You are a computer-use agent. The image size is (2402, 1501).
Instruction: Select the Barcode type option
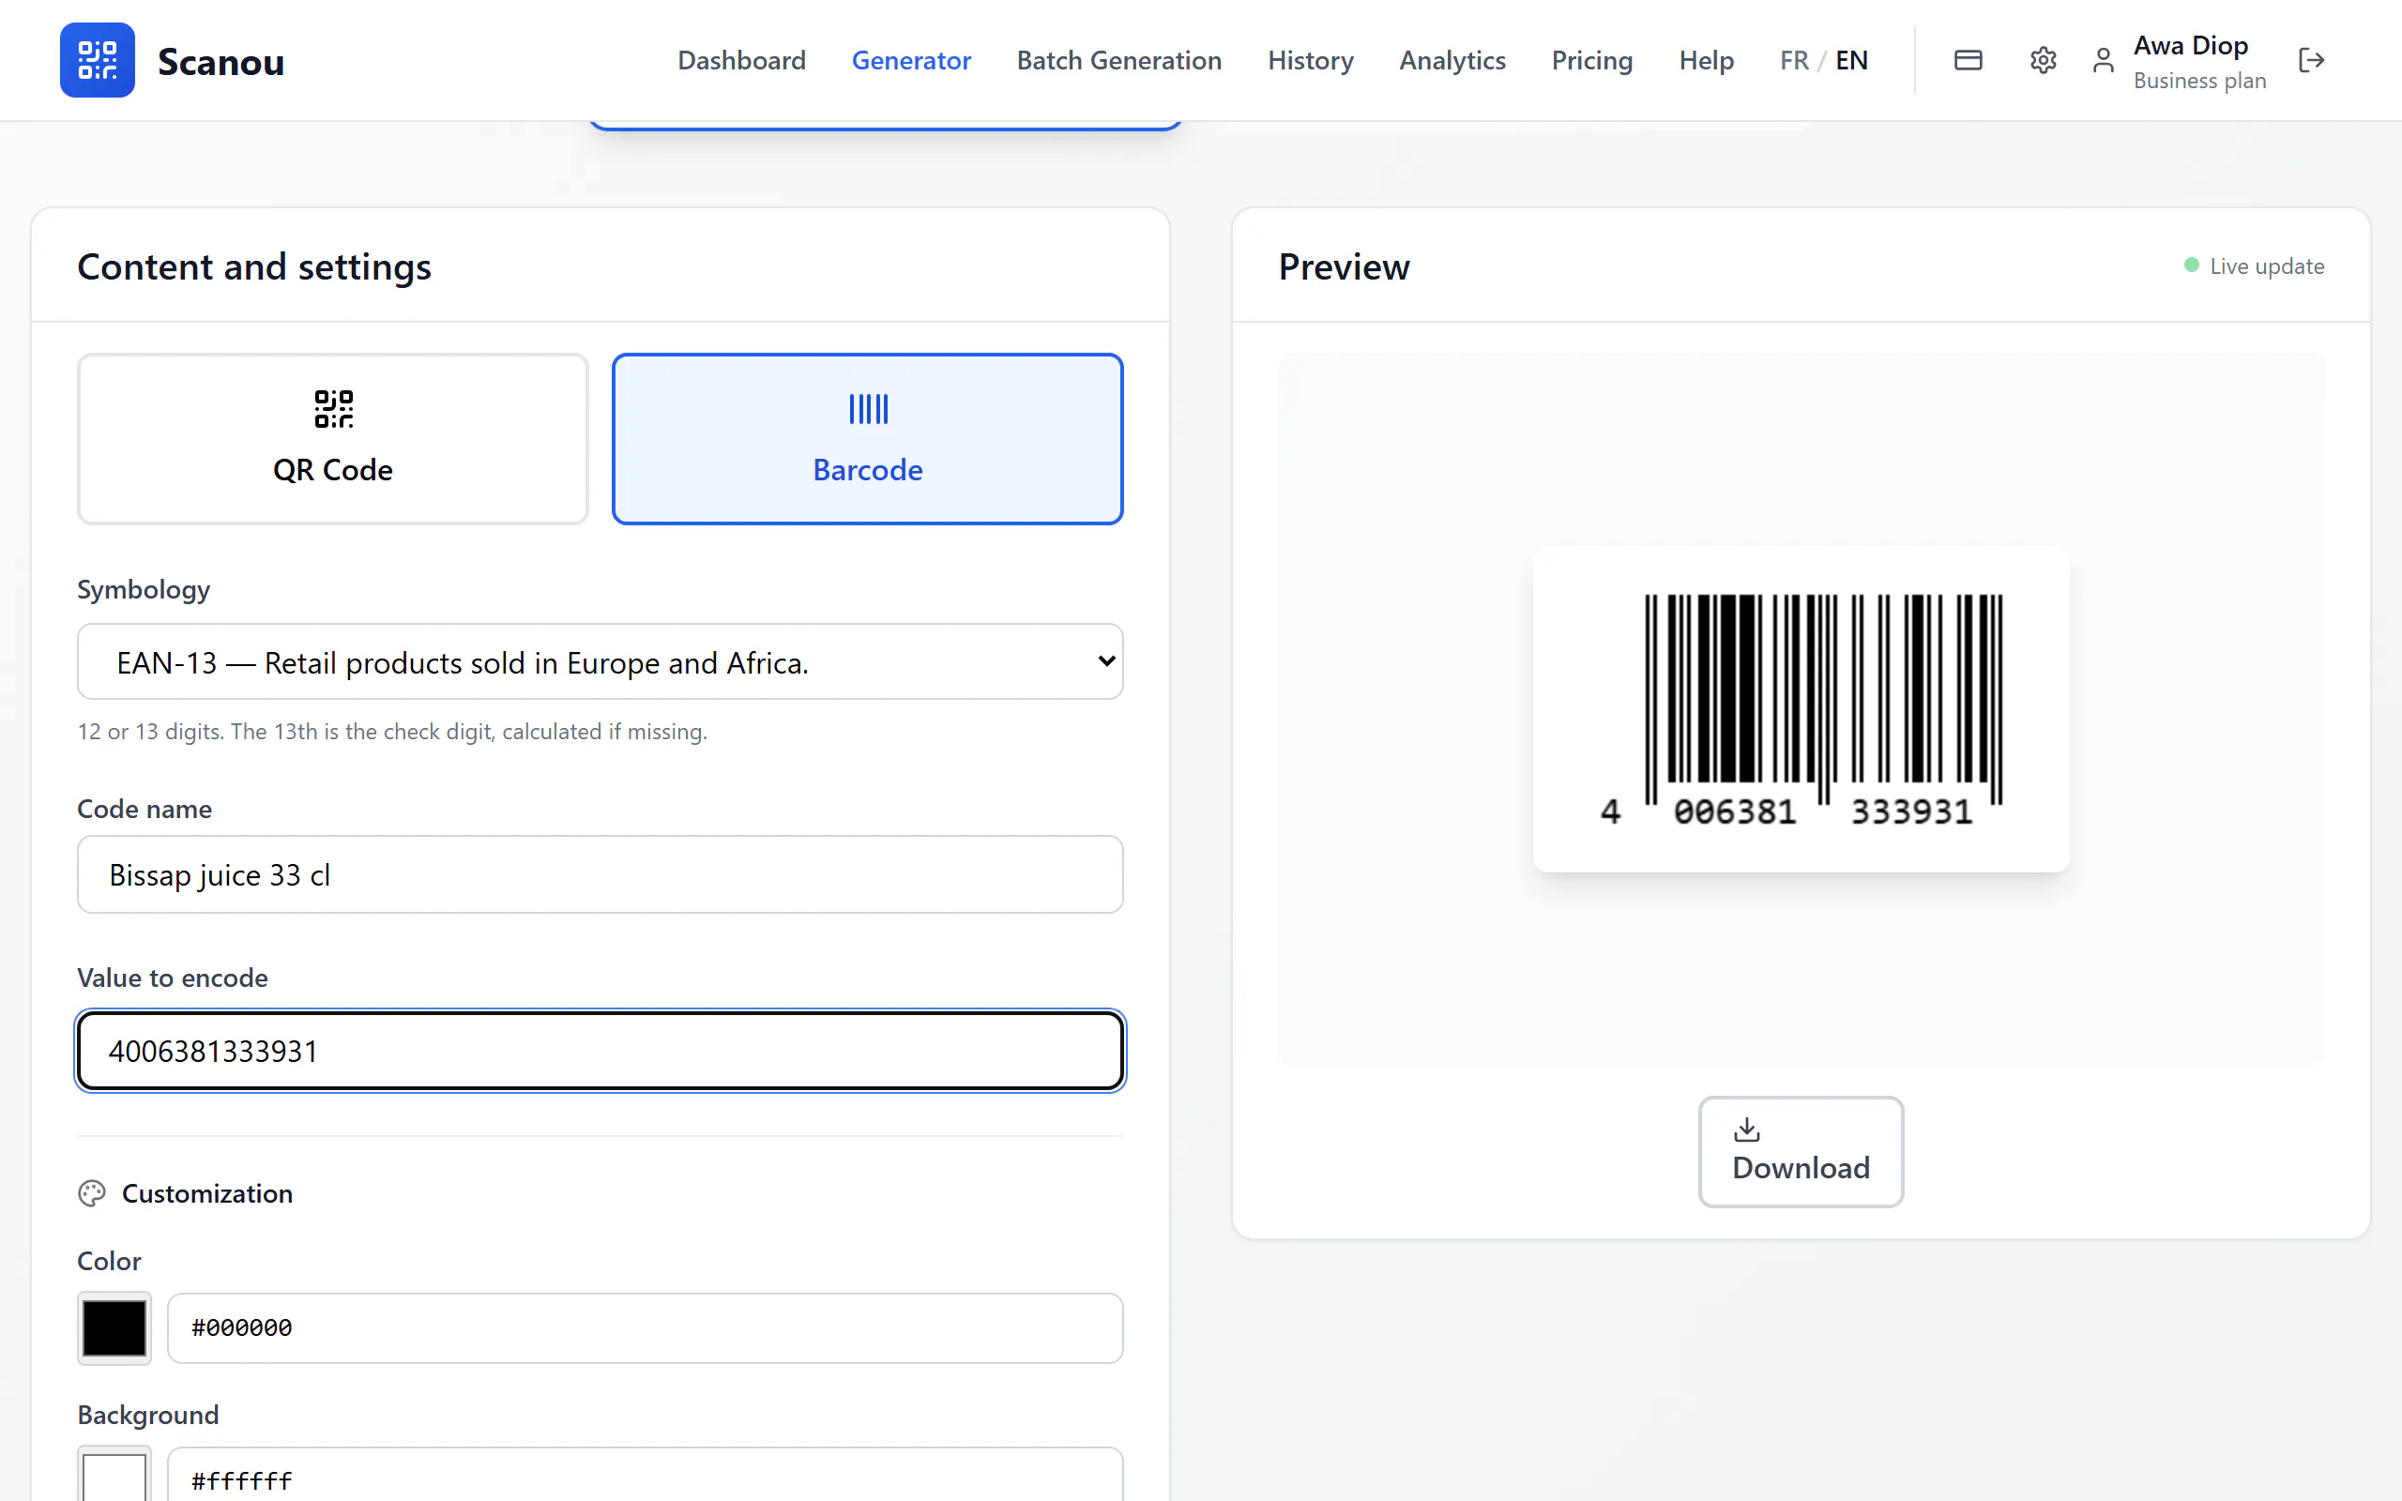click(868, 439)
